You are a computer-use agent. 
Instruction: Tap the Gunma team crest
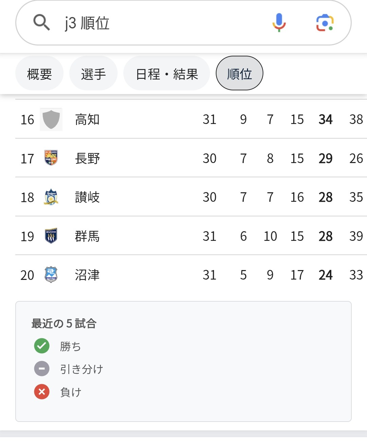[51, 236]
